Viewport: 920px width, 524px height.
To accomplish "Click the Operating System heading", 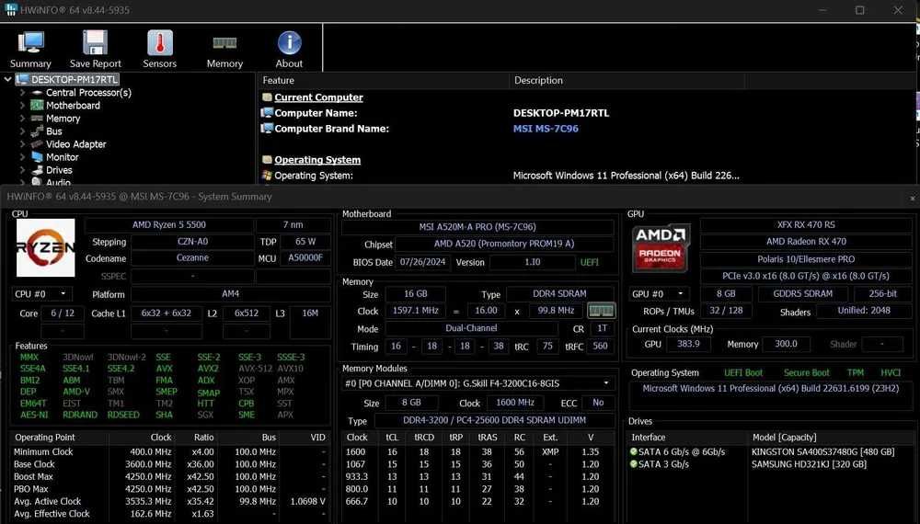I will [x=317, y=159].
